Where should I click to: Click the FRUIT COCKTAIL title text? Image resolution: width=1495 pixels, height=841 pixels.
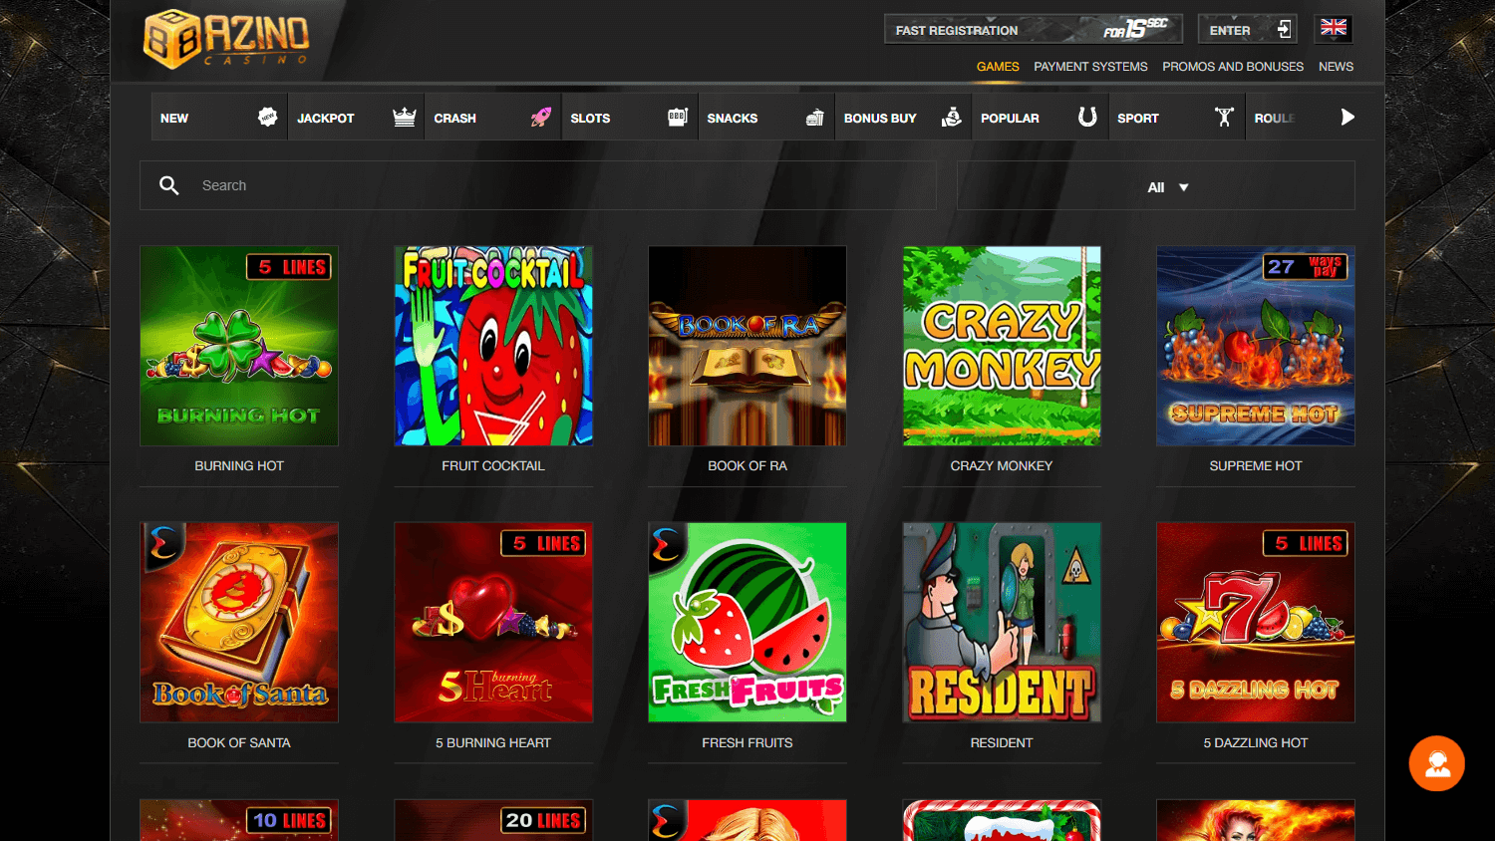493,465
